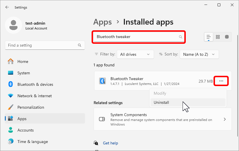Click the right-side vertical scrollbar
The height and width of the screenshot is (151, 239).
(238, 85)
